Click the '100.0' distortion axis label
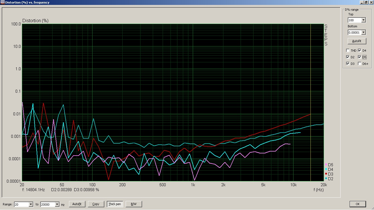The image size is (374, 210). [16, 24]
